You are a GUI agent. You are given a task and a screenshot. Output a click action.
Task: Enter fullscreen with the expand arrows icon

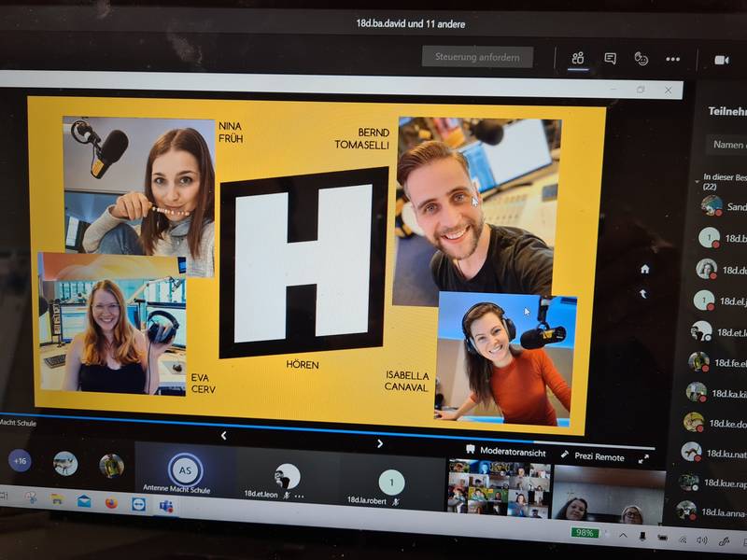(x=643, y=459)
